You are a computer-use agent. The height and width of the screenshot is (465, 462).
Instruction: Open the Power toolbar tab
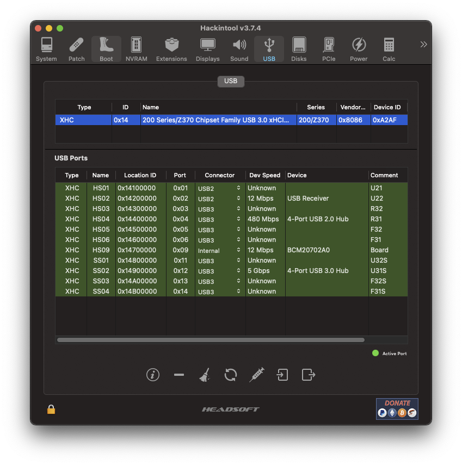click(x=359, y=49)
